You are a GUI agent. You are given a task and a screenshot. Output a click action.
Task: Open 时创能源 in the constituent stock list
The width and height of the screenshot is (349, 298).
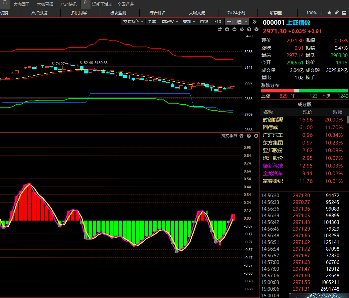coord(273,120)
